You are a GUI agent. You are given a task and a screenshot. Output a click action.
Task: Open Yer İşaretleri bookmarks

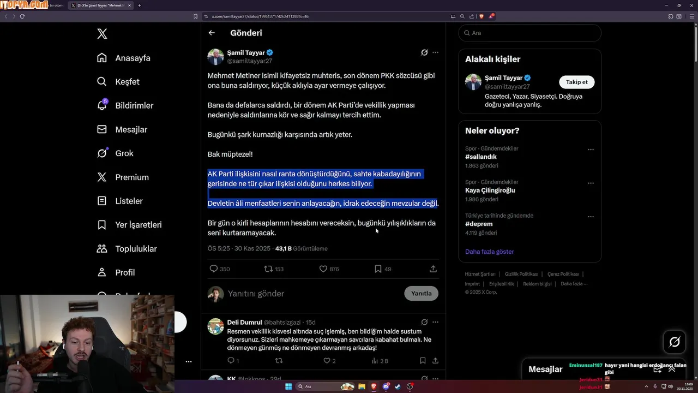[129, 225]
